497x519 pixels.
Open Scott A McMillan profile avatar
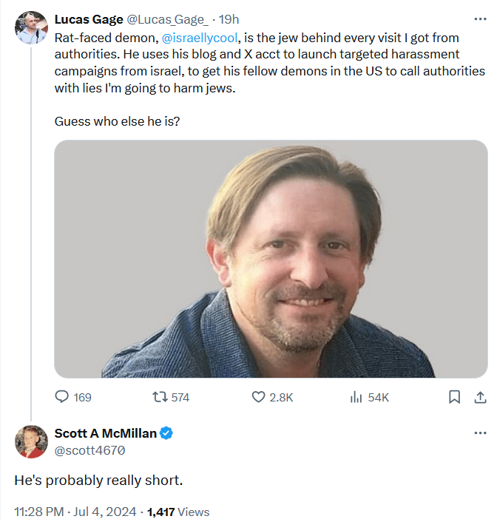(x=31, y=441)
